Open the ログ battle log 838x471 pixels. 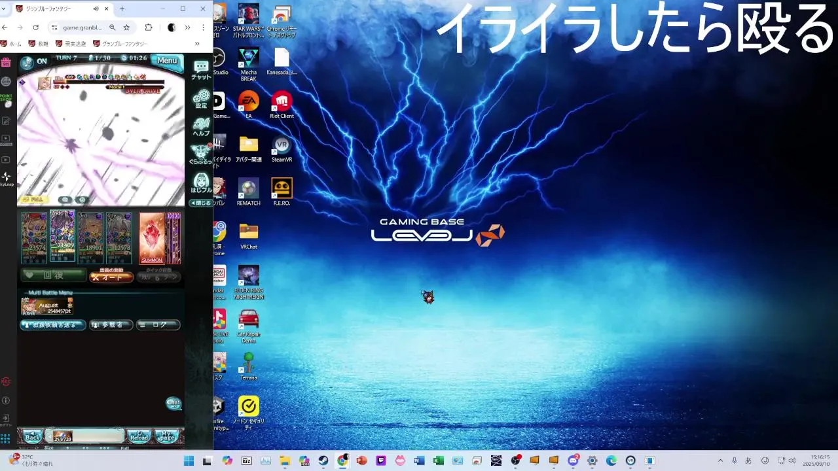point(158,324)
